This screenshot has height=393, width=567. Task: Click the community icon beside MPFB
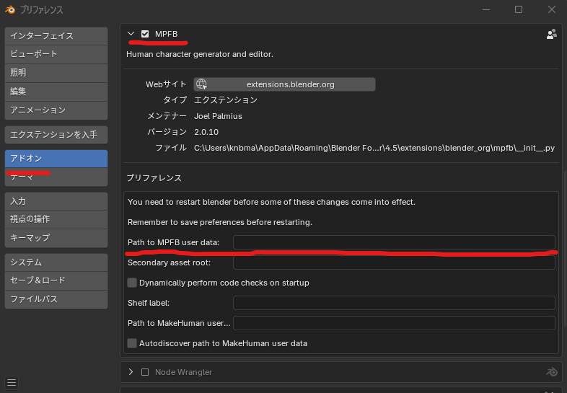(551, 35)
